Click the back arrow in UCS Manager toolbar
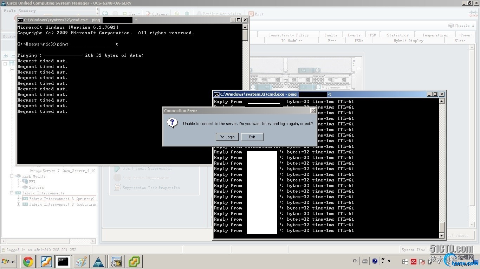The image size is (480, 269). [105, 14]
